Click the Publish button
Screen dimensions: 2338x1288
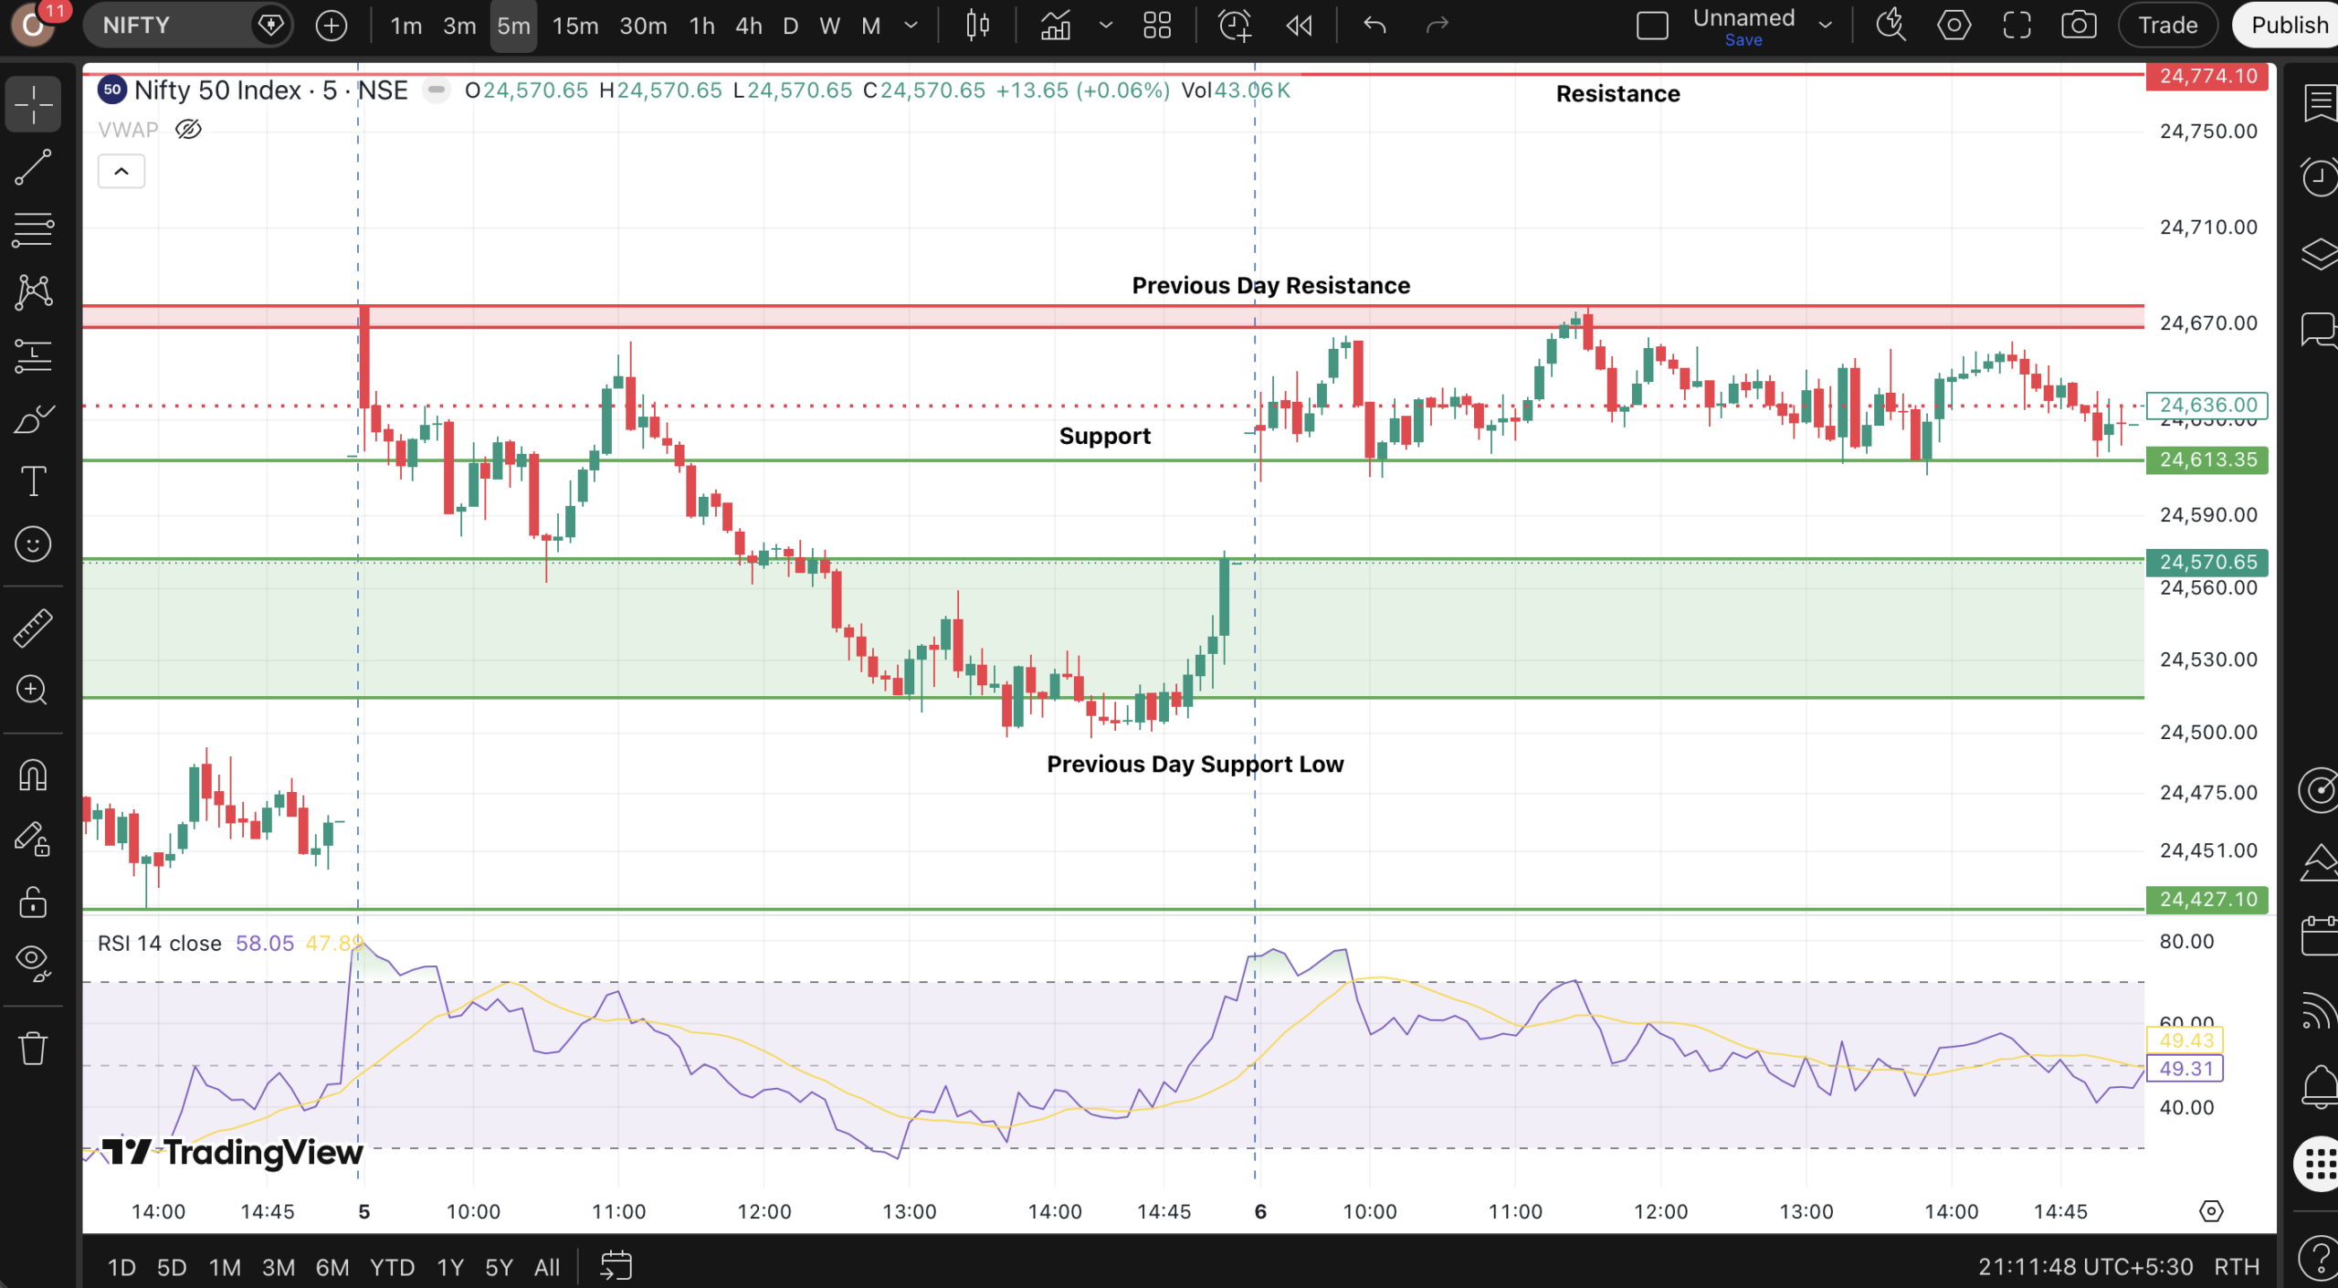click(x=2287, y=26)
